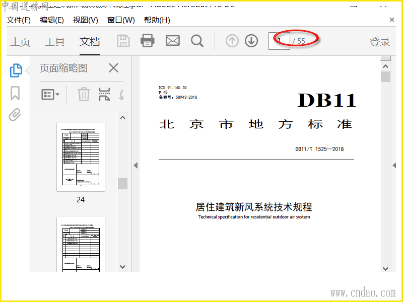Click the DB11/T 1525—2018 standard number

[319, 149]
